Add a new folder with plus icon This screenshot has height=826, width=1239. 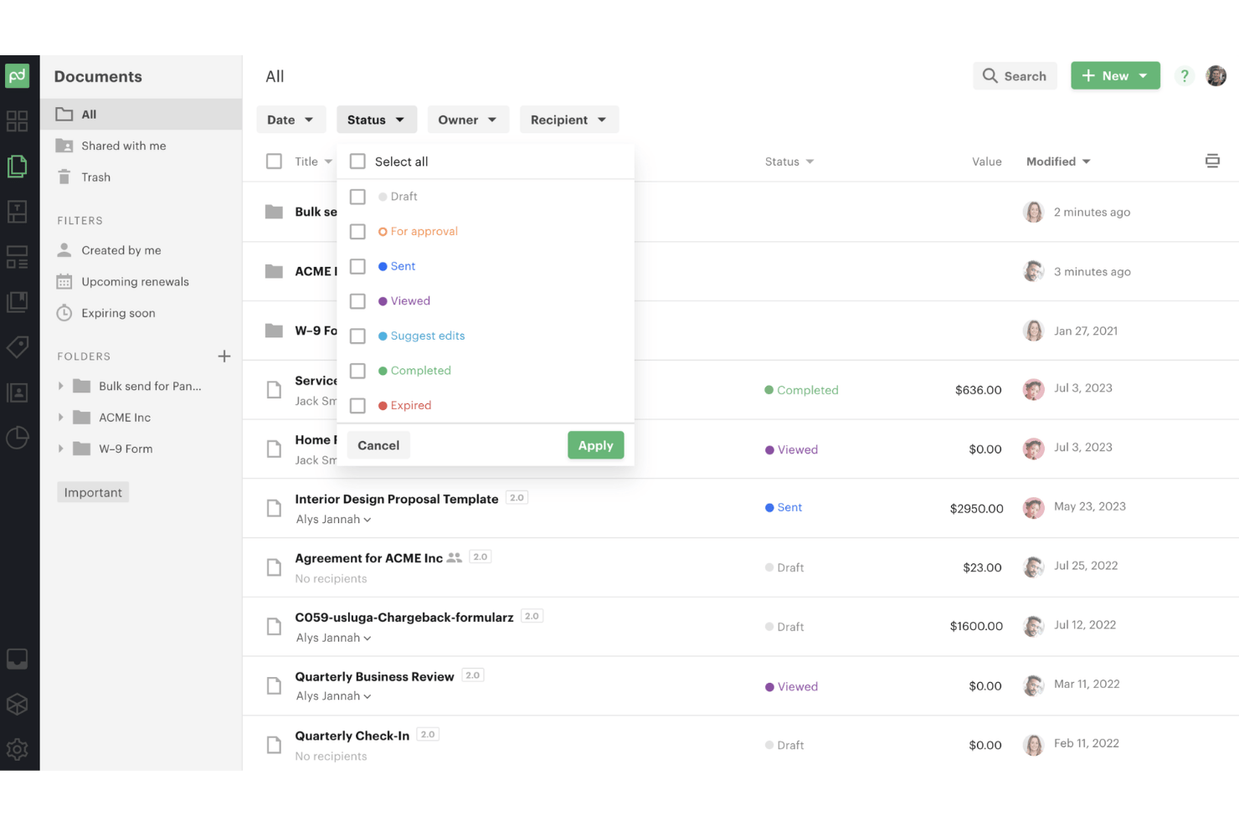[224, 357]
